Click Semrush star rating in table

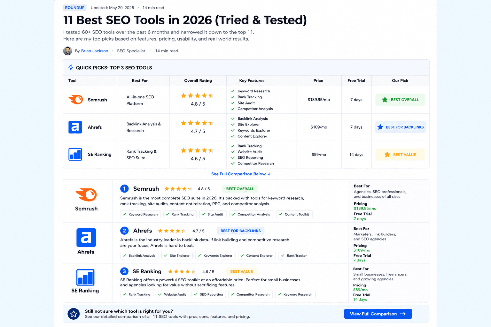click(197, 95)
